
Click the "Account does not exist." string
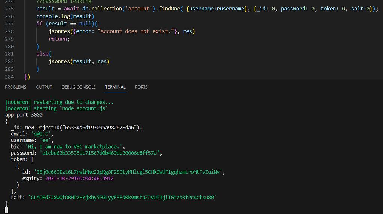click(138, 31)
